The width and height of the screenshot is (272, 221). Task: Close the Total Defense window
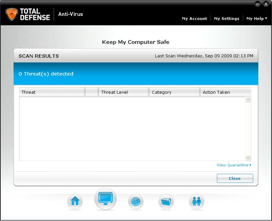pos(266,4)
